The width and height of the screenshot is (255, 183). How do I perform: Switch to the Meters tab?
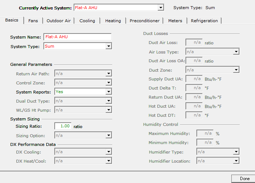pos(175,21)
